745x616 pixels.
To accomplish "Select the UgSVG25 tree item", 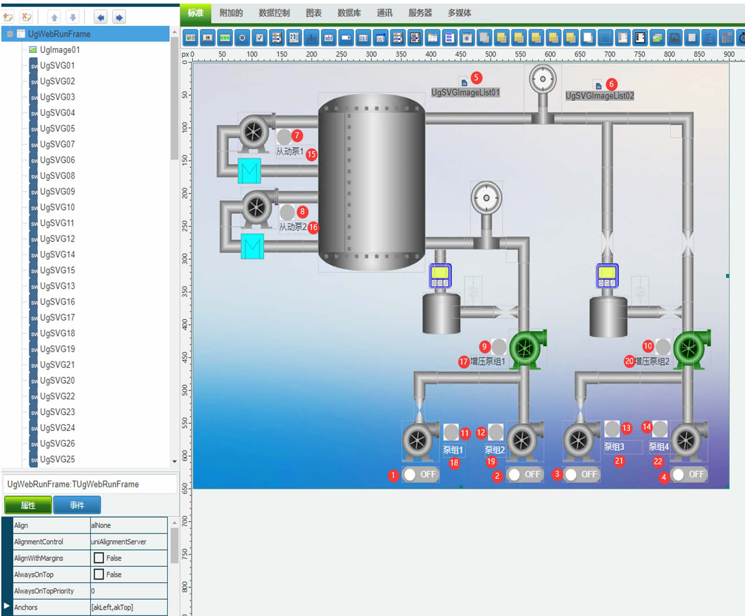I will pyautogui.click(x=57, y=459).
